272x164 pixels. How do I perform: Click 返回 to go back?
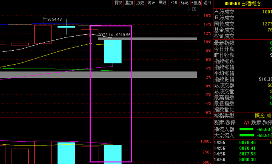click(x=207, y=3)
